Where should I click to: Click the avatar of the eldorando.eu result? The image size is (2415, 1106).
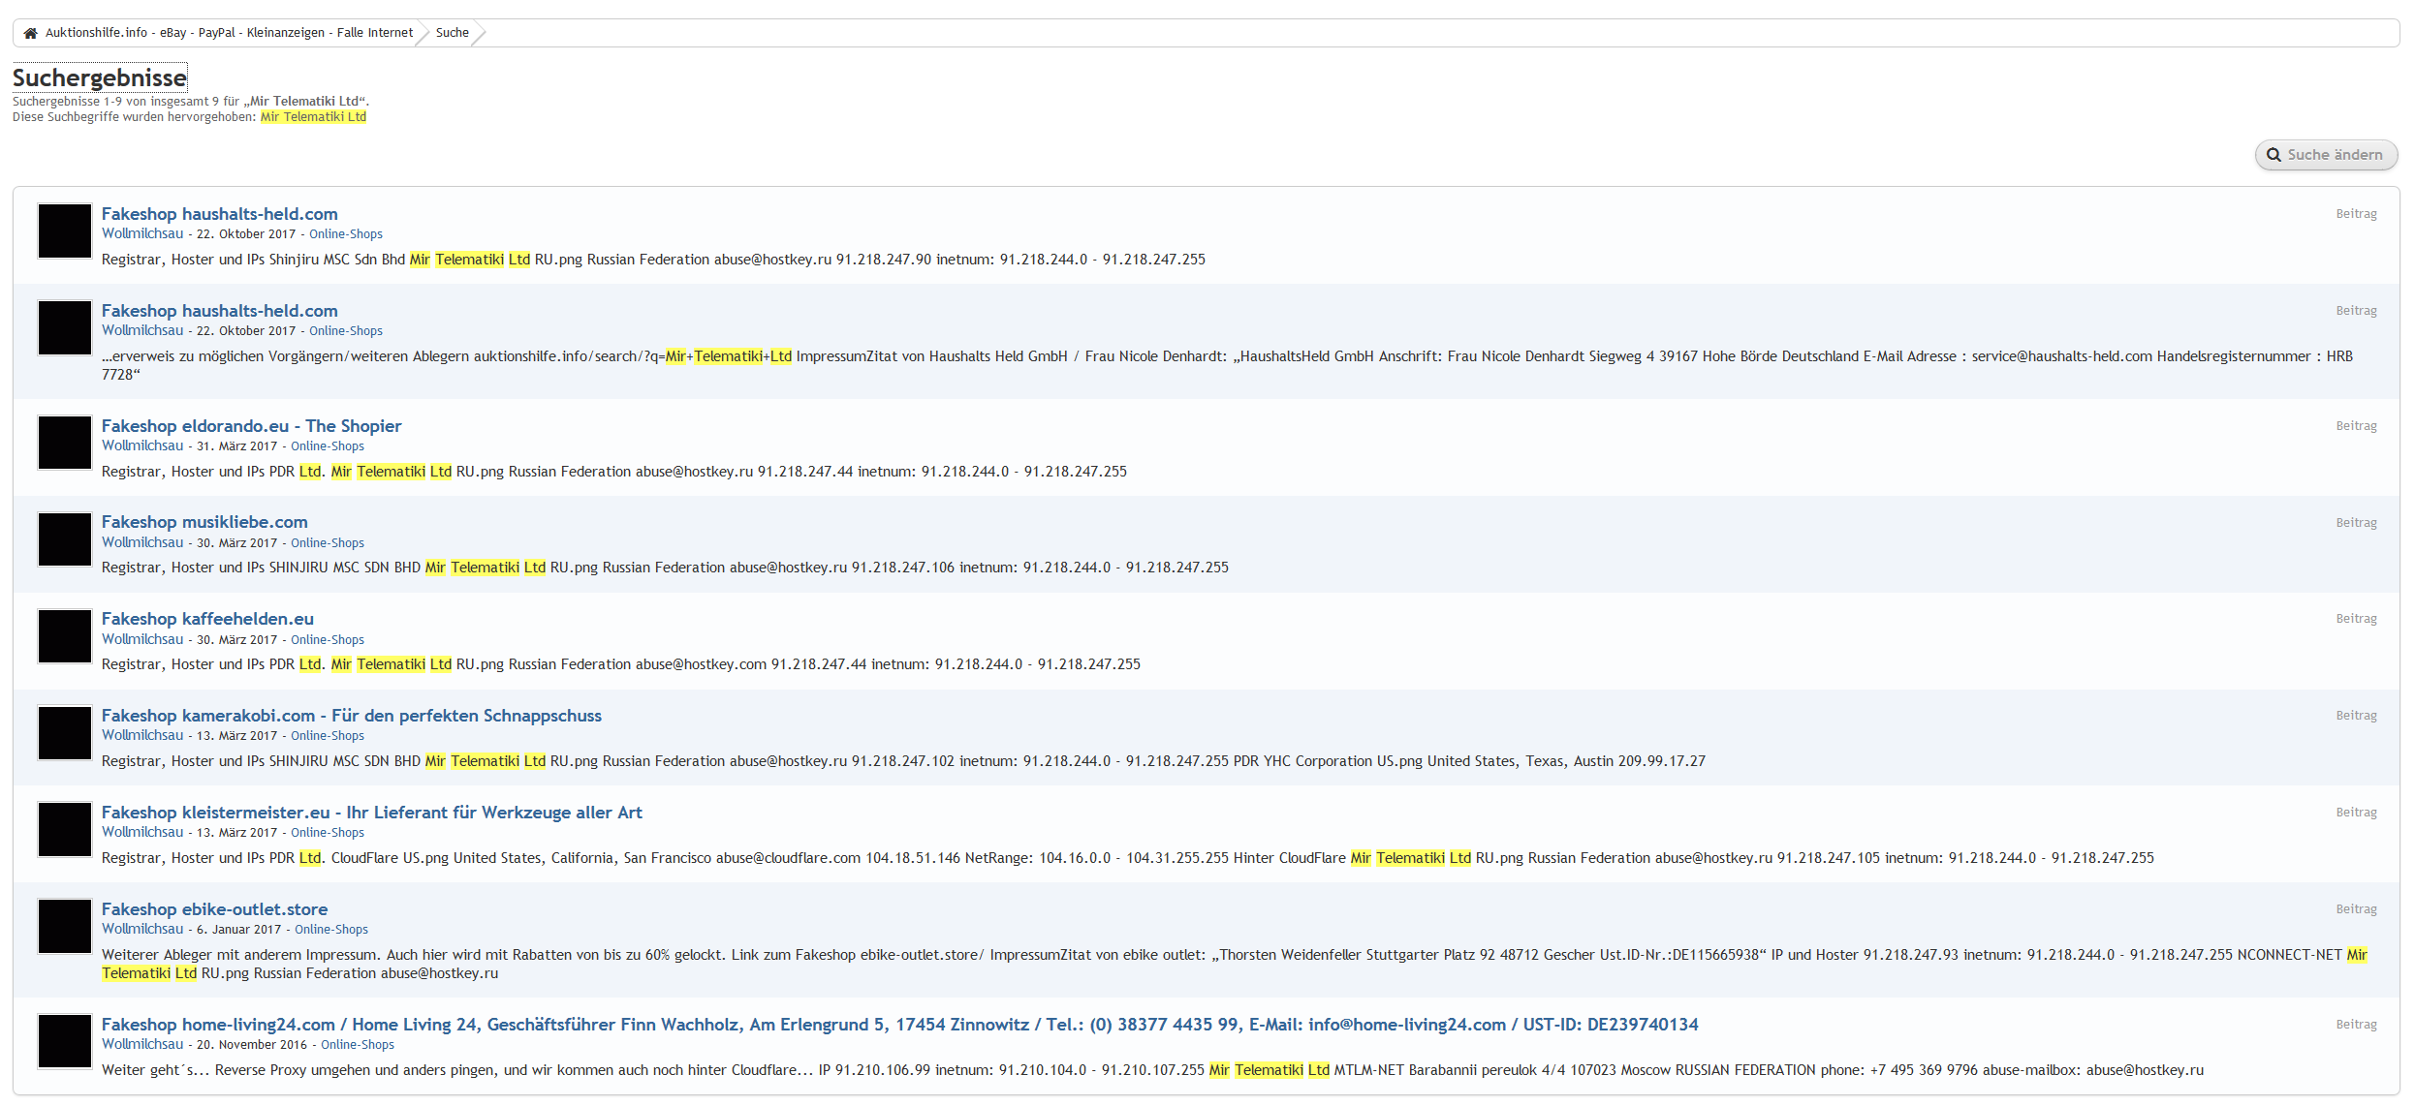tap(65, 443)
